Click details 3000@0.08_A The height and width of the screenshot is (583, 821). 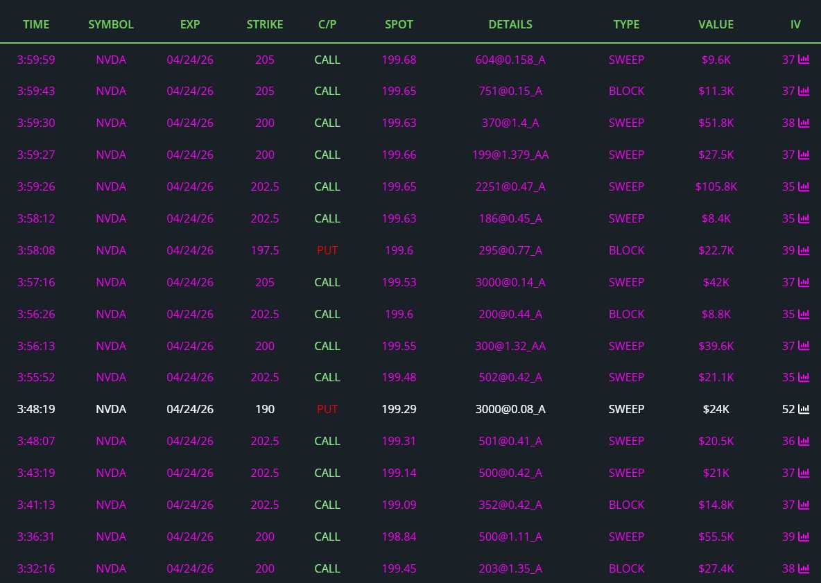click(x=510, y=409)
